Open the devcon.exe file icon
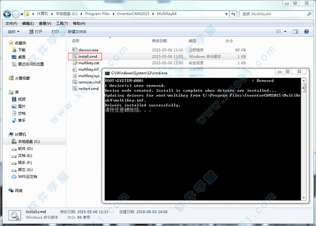Viewport: 316px width, 226px height. coord(74,49)
